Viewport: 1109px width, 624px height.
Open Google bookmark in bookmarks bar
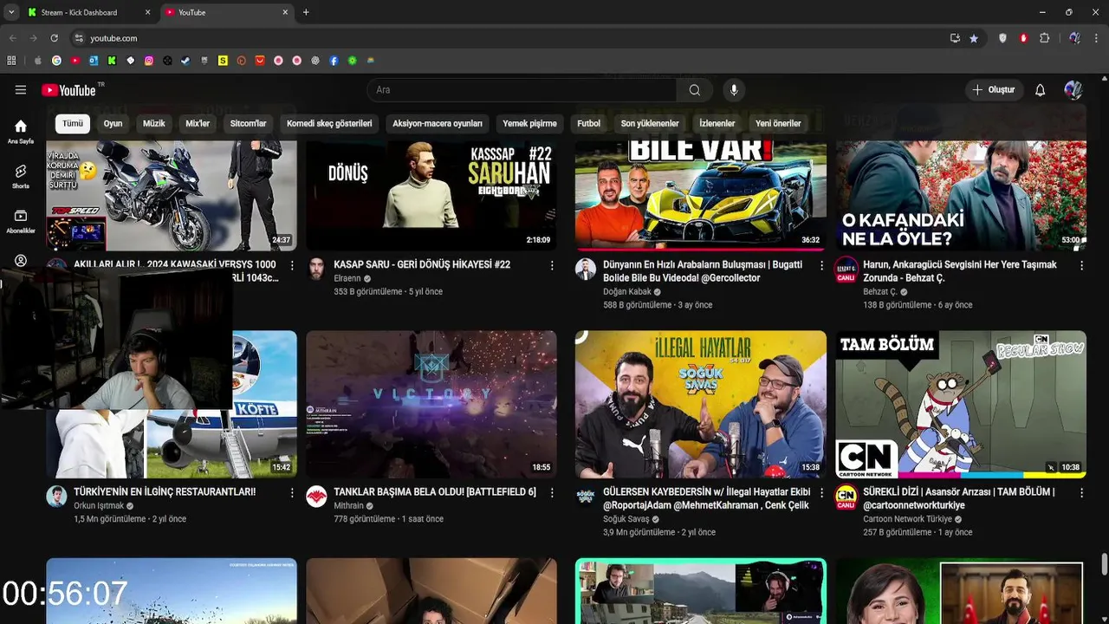coord(56,61)
